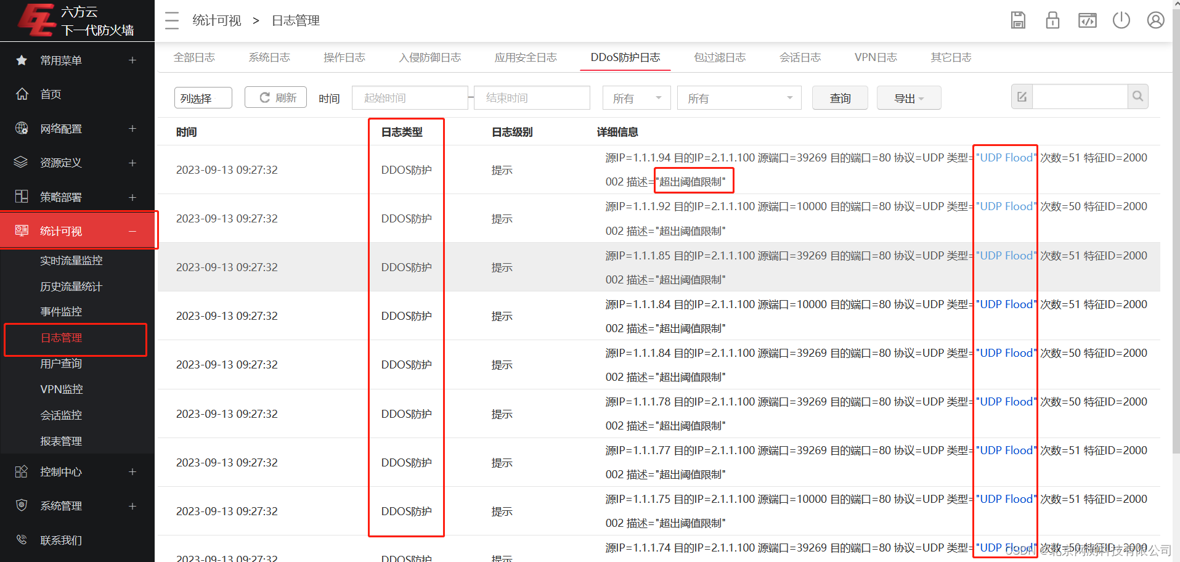This screenshot has height=562, width=1180.
Task: Select the DDoS防护日志 tab
Action: pos(625,57)
